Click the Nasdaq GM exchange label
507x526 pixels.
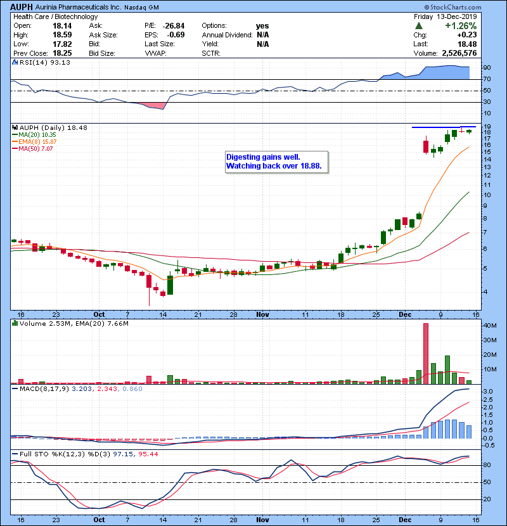(141, 8)
